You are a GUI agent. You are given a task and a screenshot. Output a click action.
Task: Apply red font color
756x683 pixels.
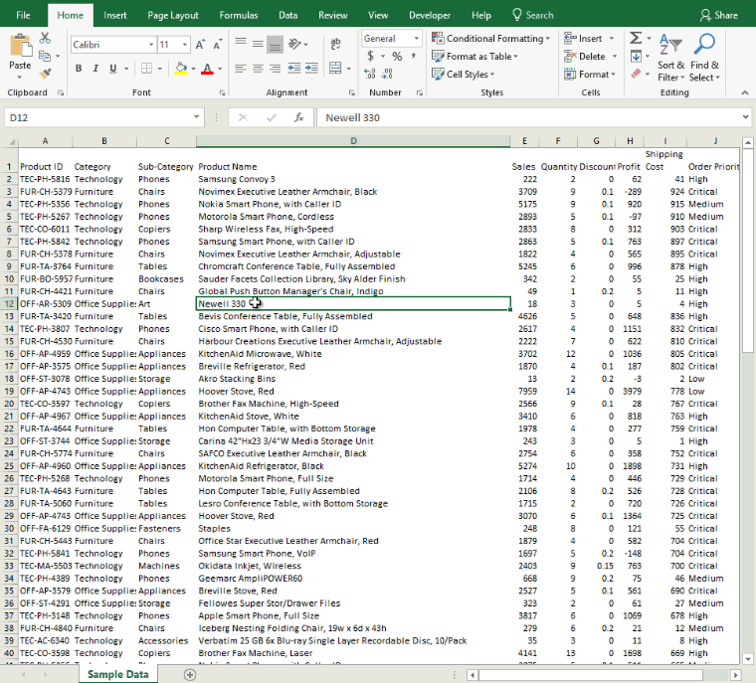(207, 69)
